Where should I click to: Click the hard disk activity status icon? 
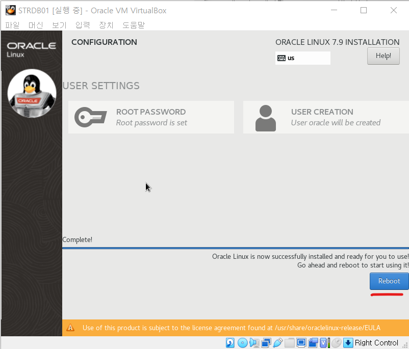[230, 343]
